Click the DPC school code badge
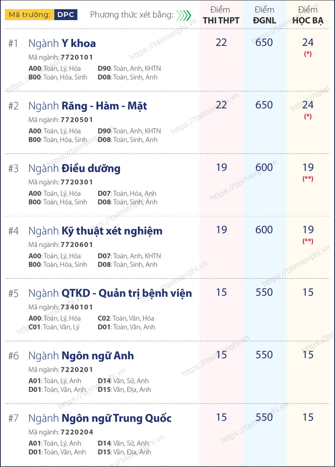 point(66,14)
